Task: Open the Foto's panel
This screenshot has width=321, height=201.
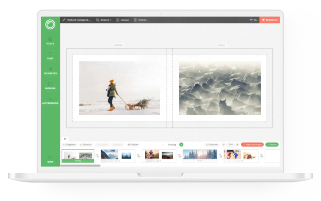Action: point(50,41)
